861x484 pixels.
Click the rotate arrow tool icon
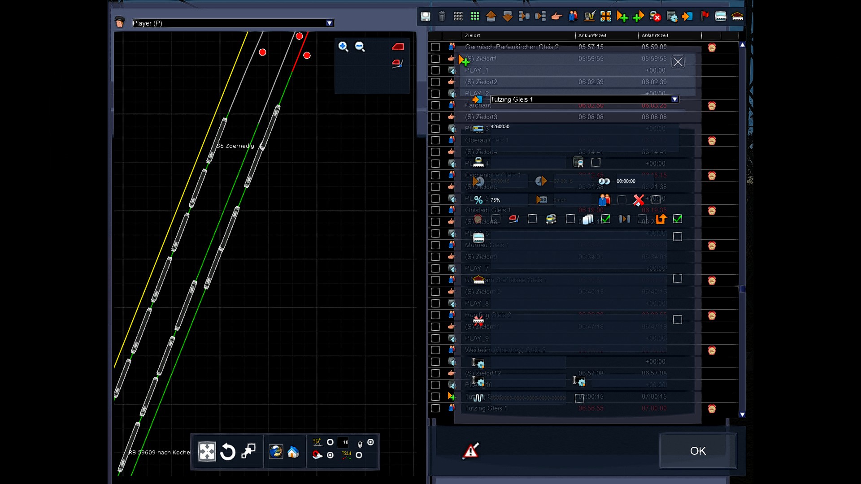(228, 452)
